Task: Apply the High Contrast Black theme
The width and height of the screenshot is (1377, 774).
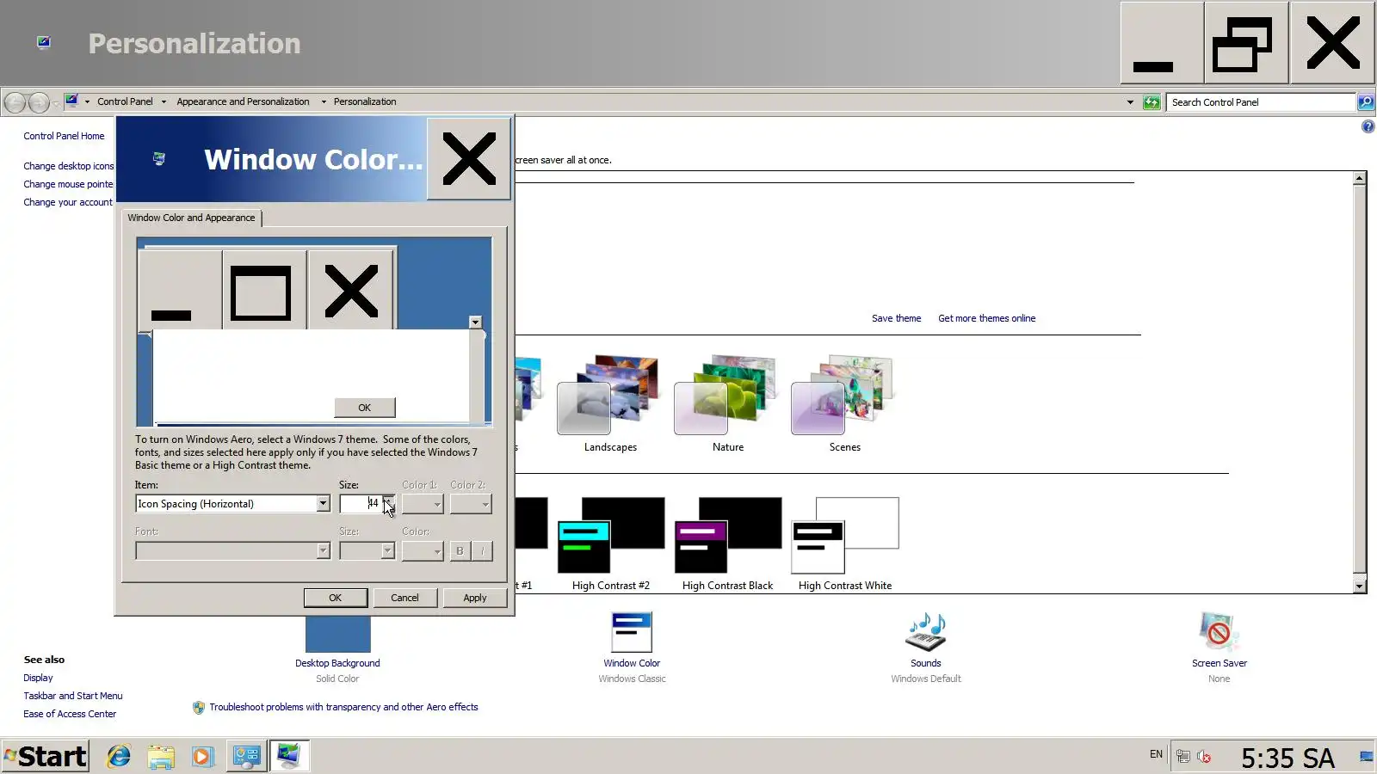Action: 727,544
